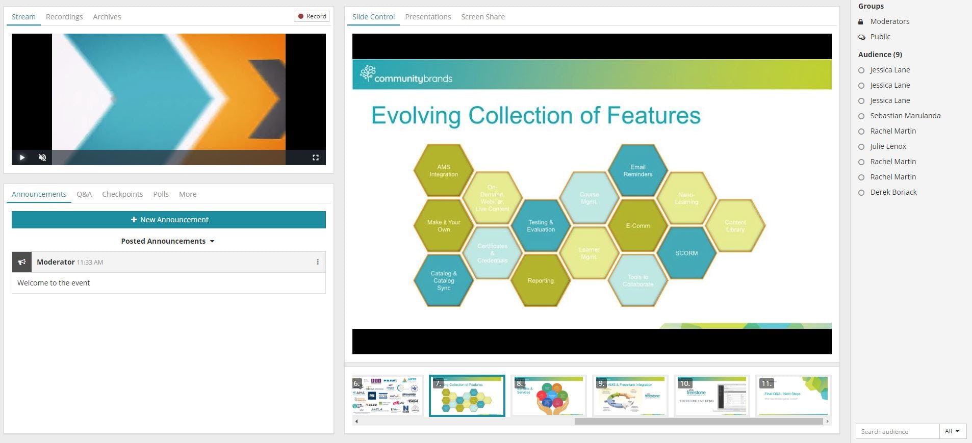Image resolution: width=972 pixels, height=443 pixels.
Task: Click the Search audience field
Action: 898,431
